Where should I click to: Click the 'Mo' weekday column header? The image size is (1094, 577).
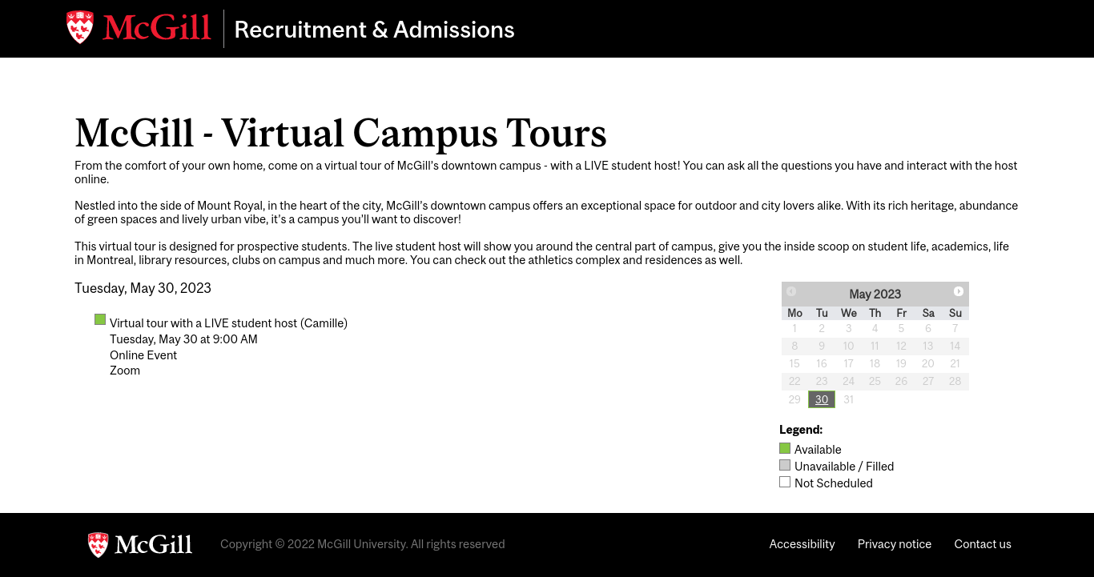click(794, 313)
